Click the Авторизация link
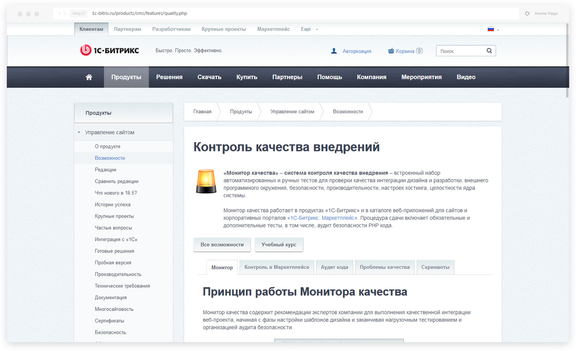This screenshot has width=576, height=351. (x=357, y=51)
